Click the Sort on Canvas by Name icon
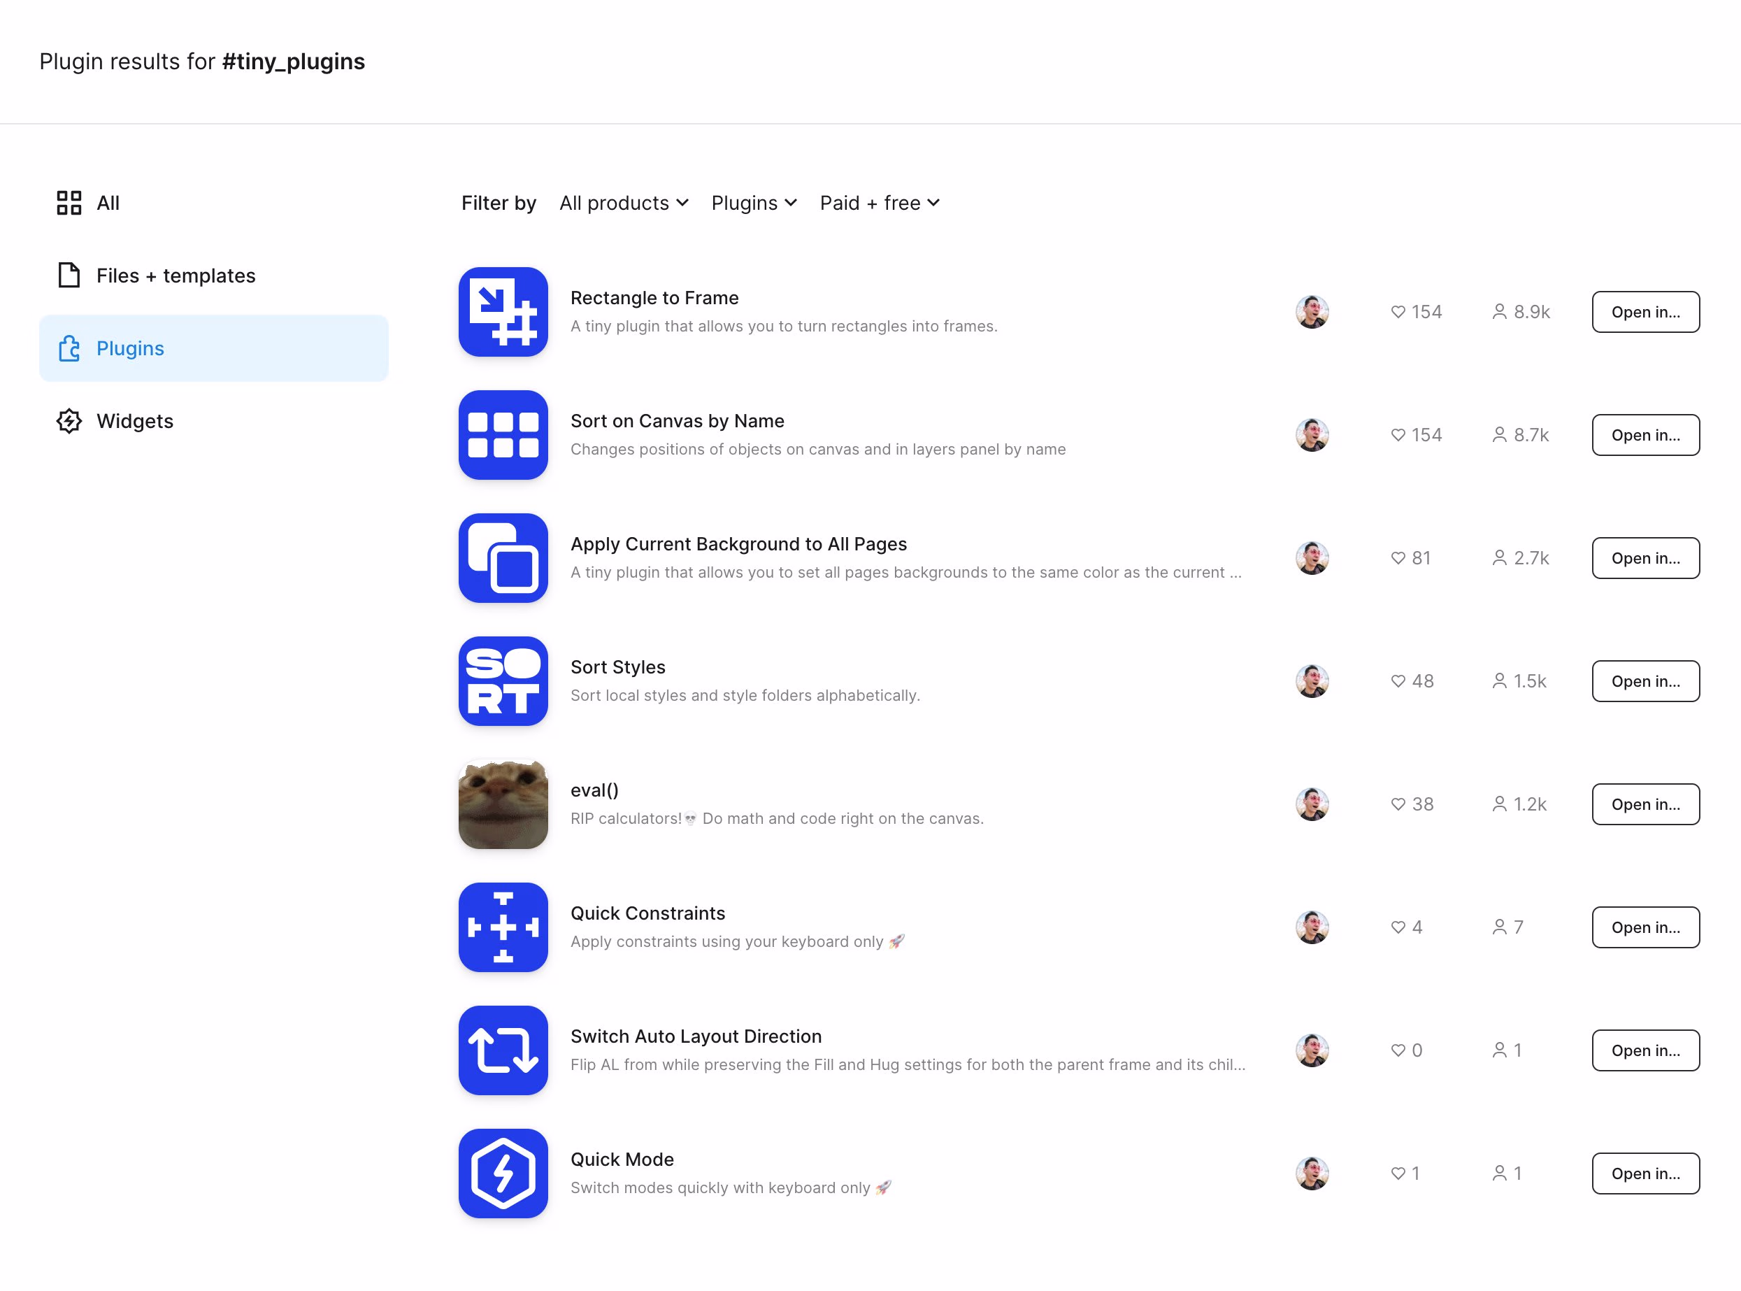 tap(503, 434)
